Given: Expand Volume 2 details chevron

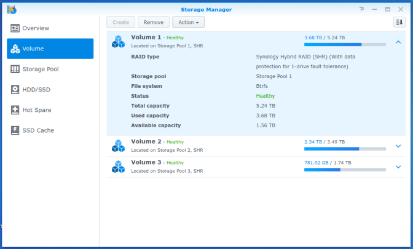Looking at the screenshot, I should pos(398,146).
